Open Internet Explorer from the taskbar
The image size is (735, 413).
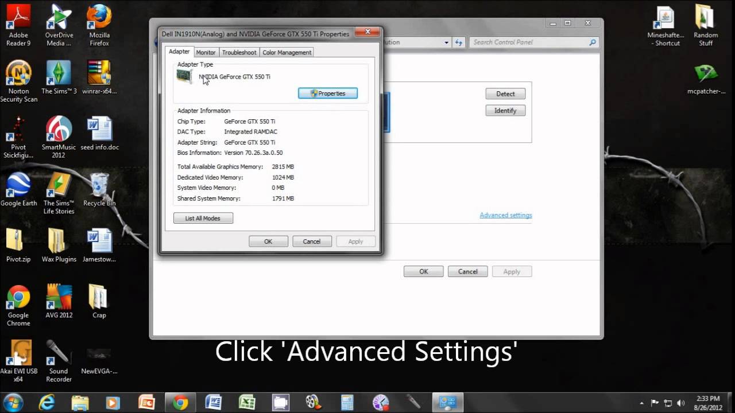tap(48, 402)
